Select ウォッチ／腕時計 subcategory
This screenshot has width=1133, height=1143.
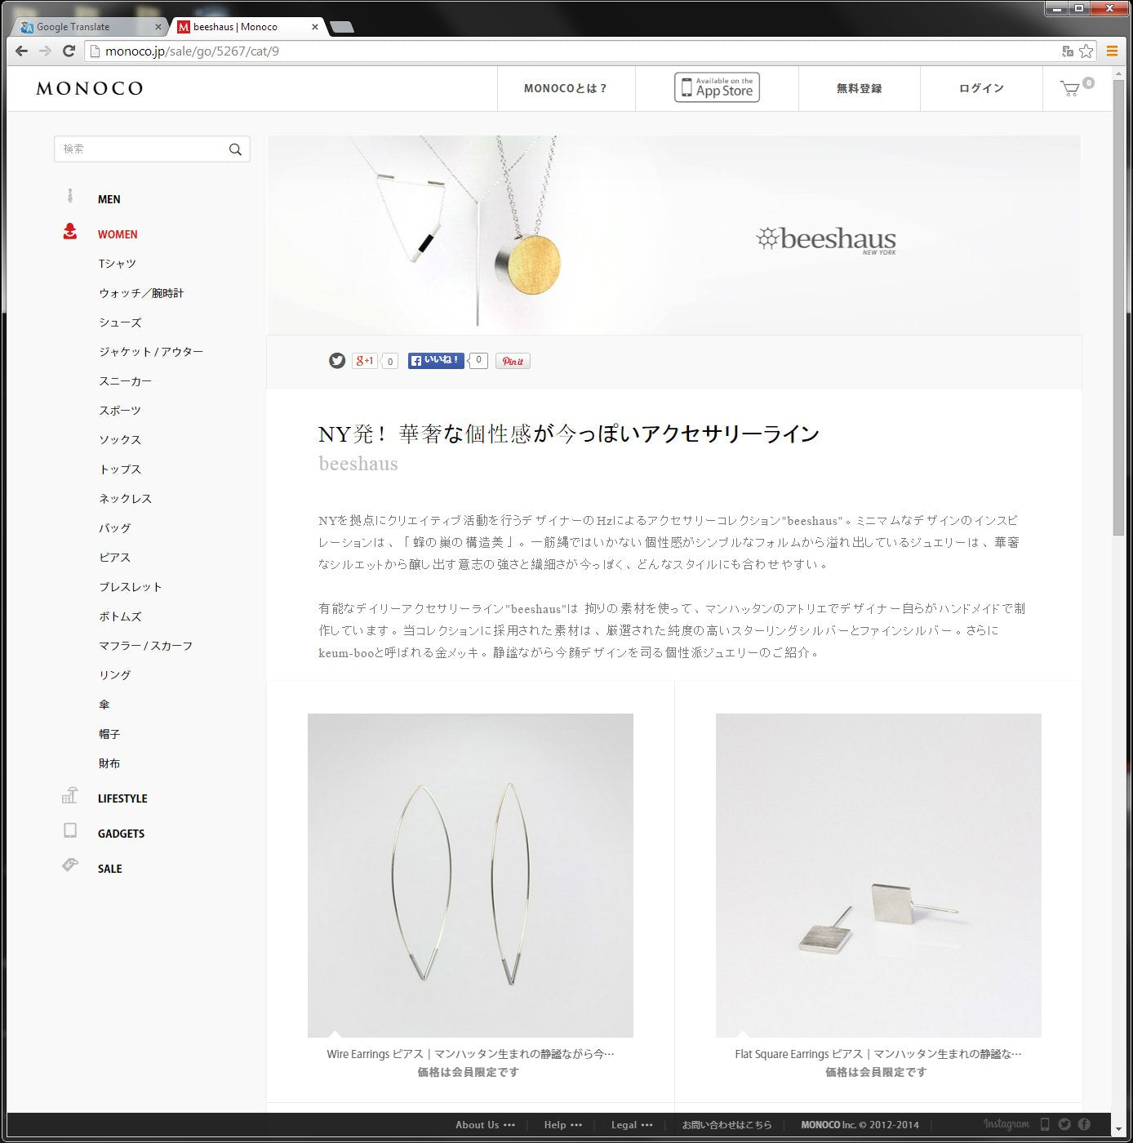pyautogui.click(x=141, y=293)
